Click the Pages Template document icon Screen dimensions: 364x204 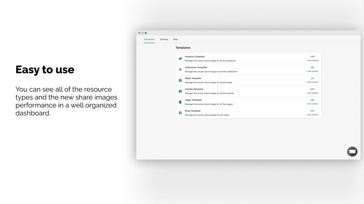(180, 102)
